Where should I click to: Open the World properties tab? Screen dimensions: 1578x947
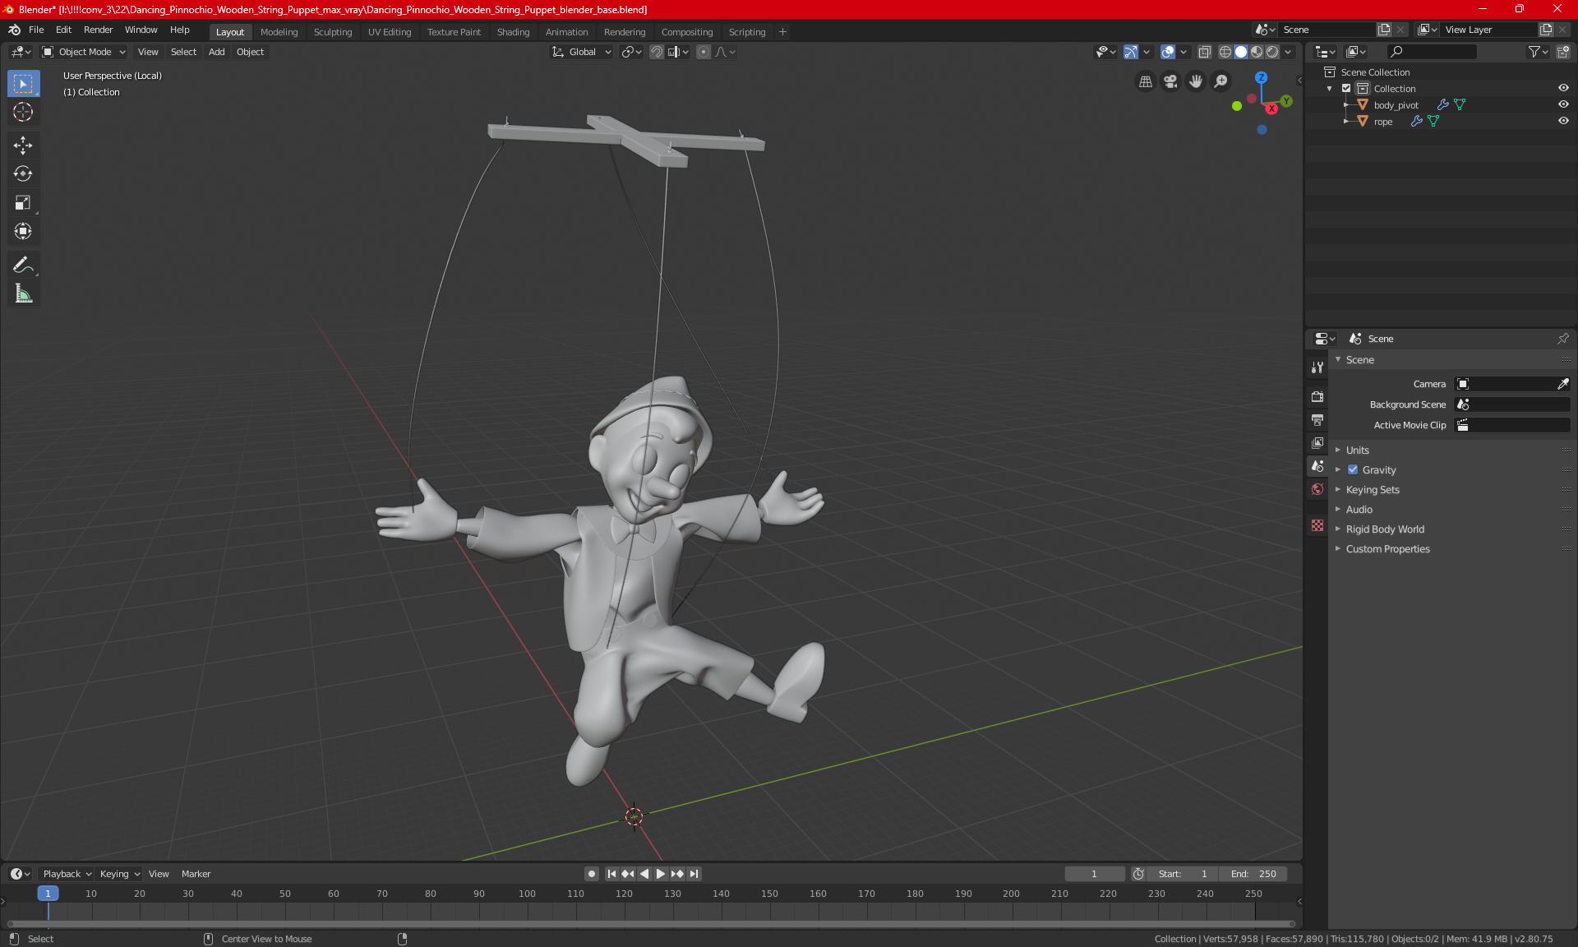1317,489
